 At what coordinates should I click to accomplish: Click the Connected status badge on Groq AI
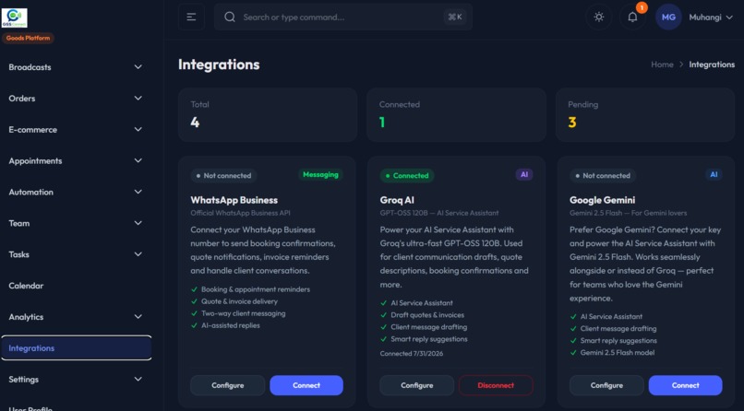pyautogui.click(x=407, y=176)
